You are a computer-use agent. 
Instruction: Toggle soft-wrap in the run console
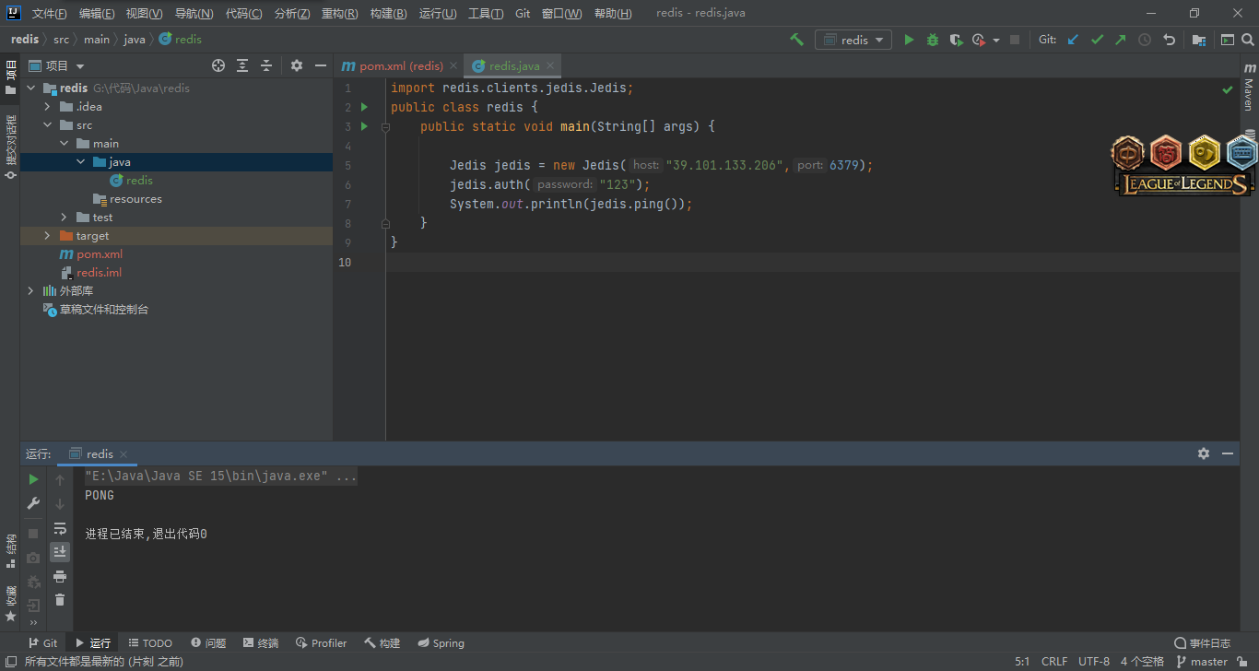pos(60,528)
